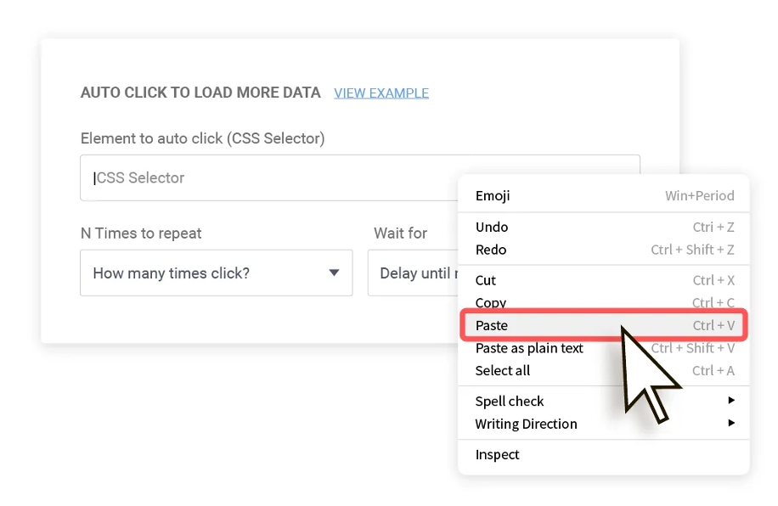Viewport: 778px width, 506px height.
Task: Open the Spell check submenu
Action: tap(510, 401)
